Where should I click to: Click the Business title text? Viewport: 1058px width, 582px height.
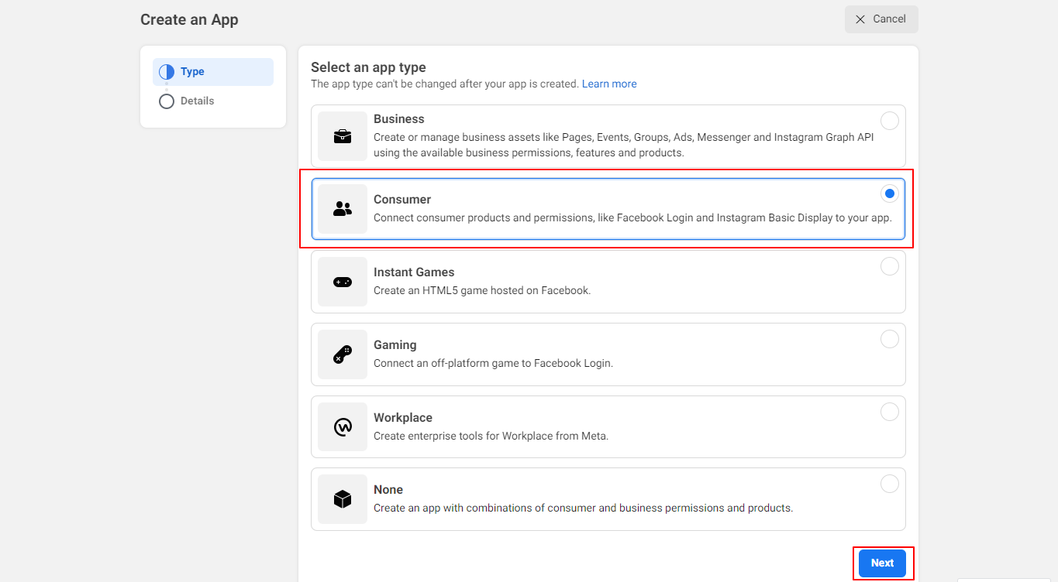[399, 119]
